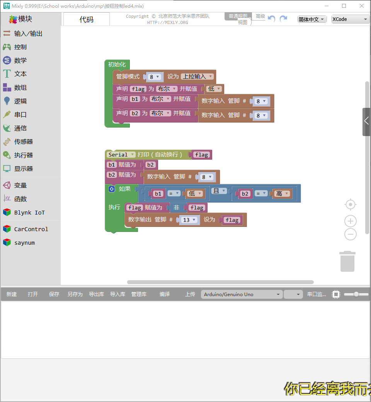The image size is (371, 402).
Task: Click 管理库 to manage libraries
Action: 139,294
